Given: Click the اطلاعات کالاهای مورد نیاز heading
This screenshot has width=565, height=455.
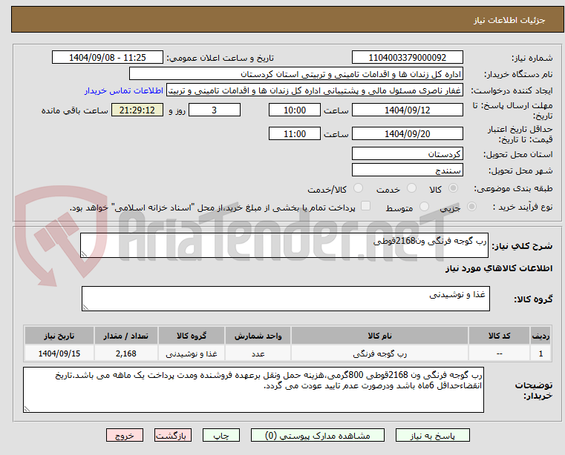Looking at the screenshot, I should coord(499,268).
